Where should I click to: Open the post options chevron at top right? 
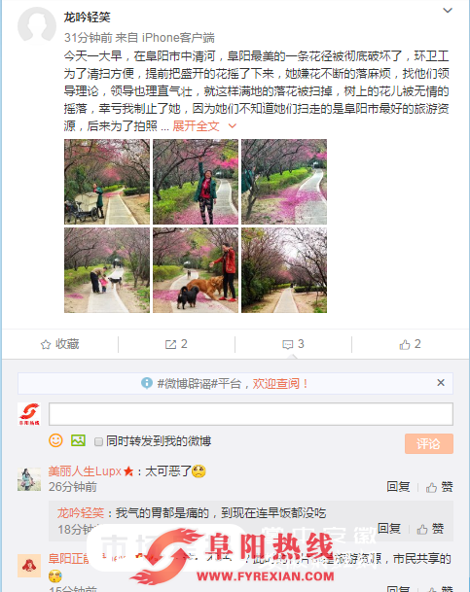448,10
